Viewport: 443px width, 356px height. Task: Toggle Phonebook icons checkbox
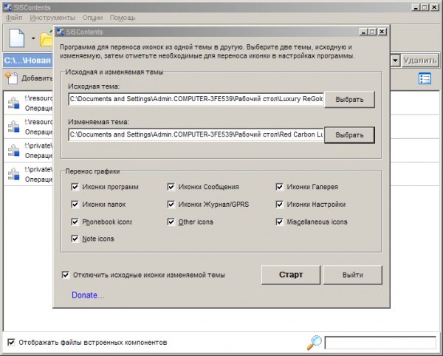[75, 222]
